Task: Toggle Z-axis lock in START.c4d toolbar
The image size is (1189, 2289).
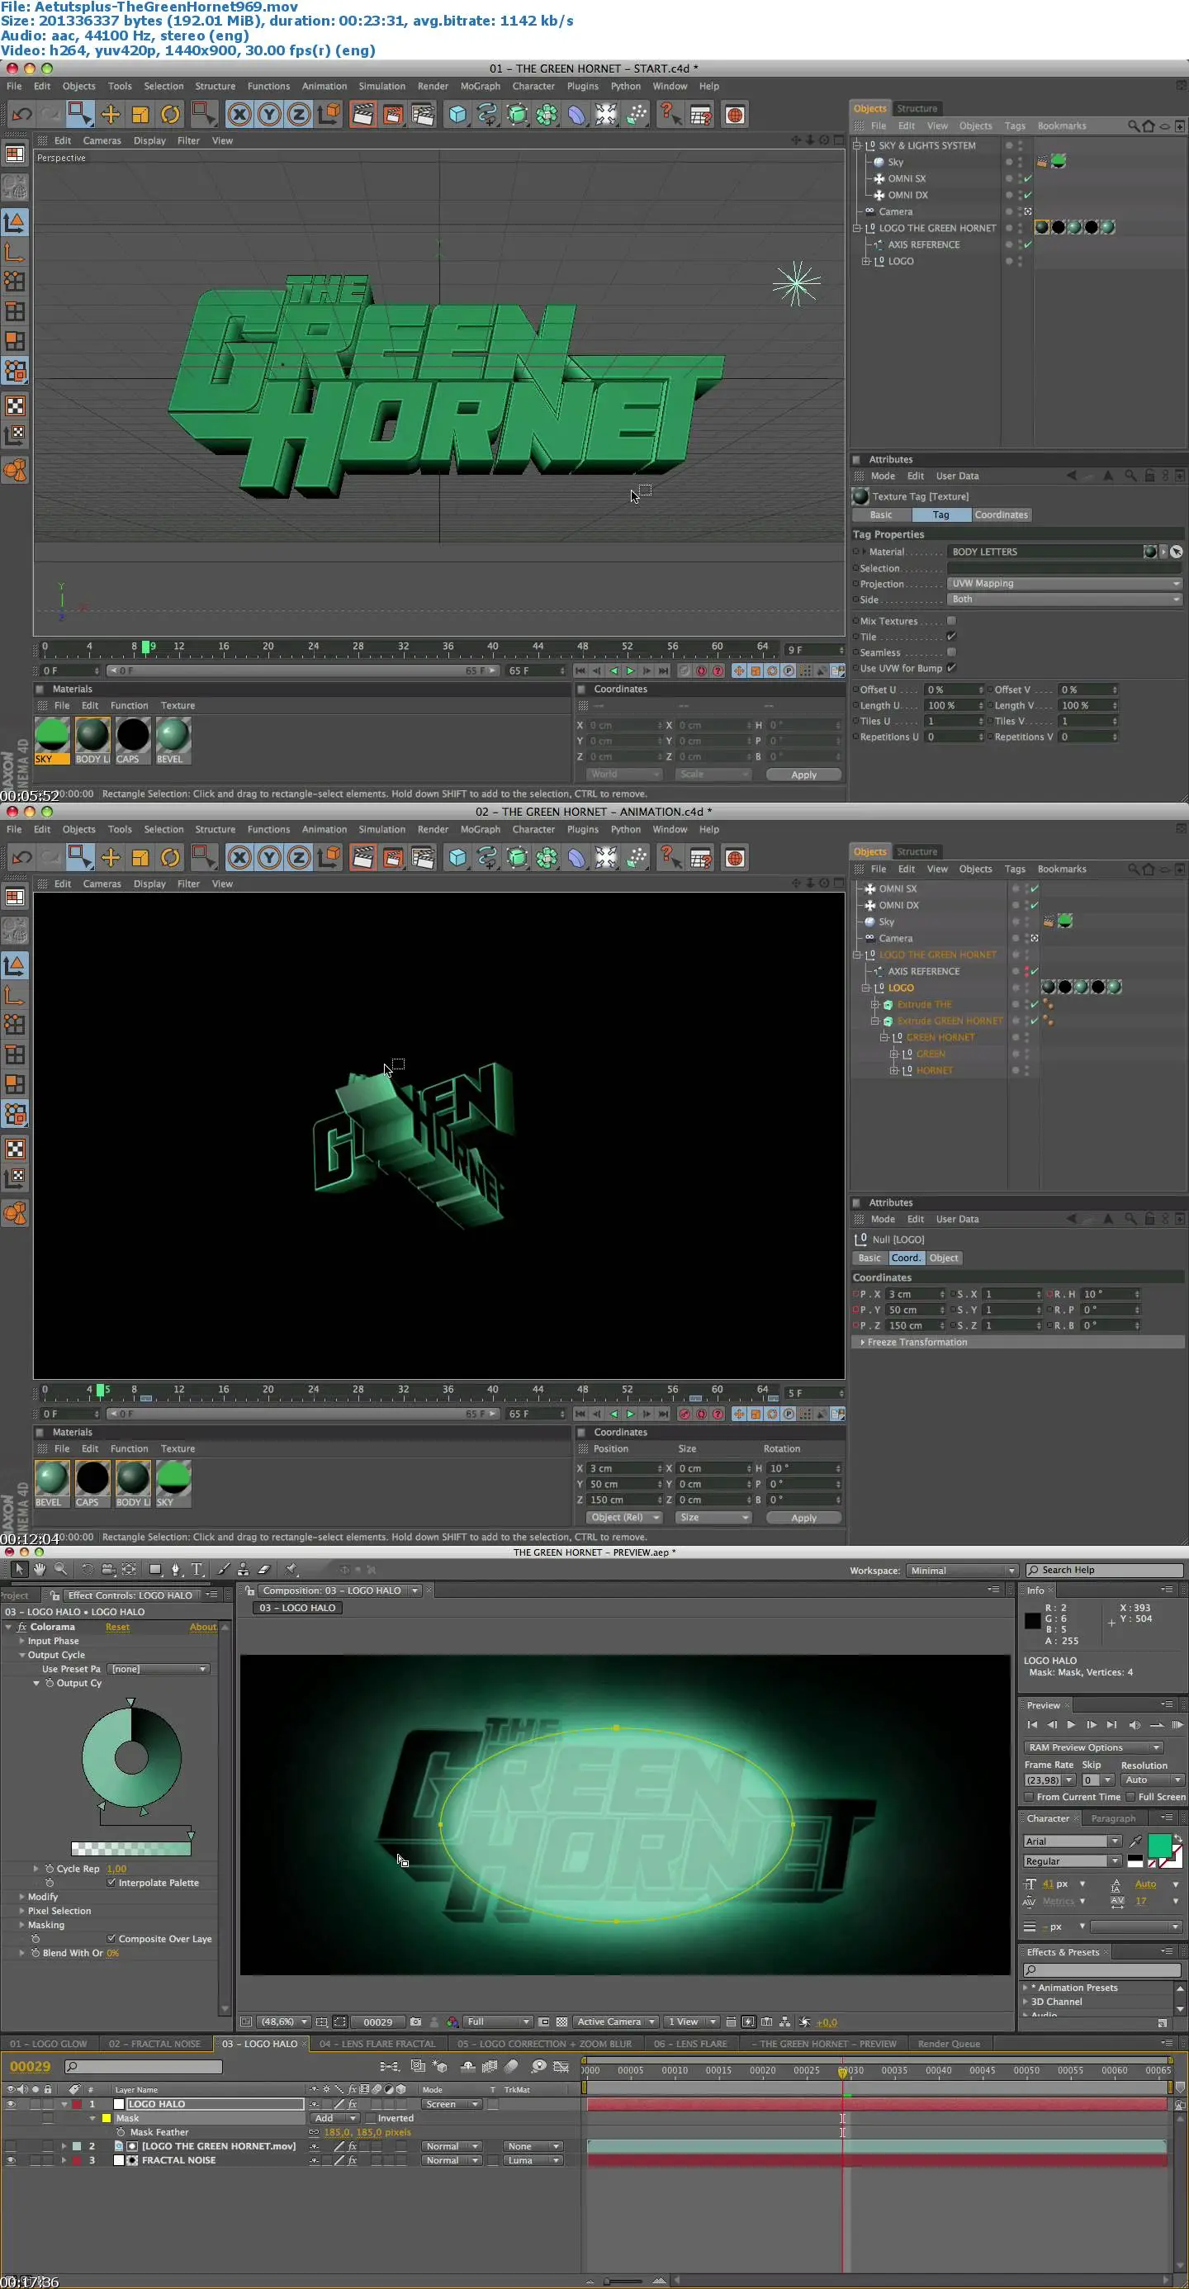Action: pos(299,115)
